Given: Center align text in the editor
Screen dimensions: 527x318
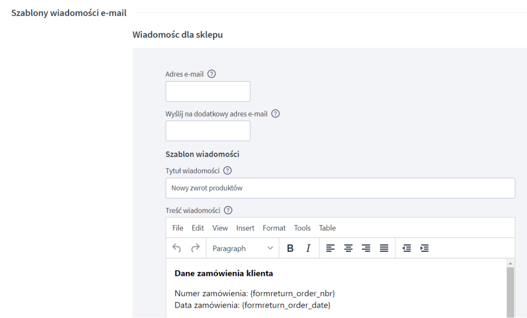Looking at the screenshot, I should [x=348, y=248].
